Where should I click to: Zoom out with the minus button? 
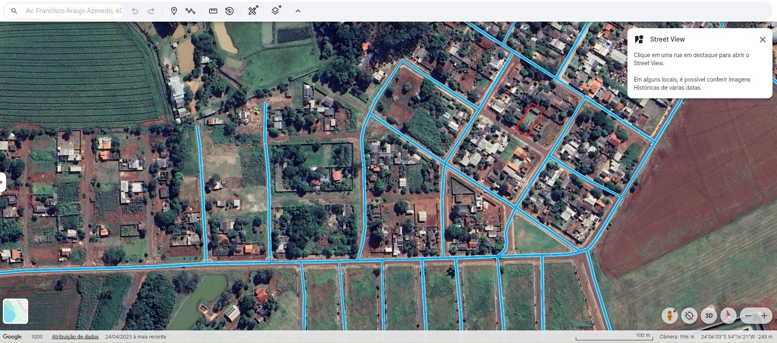click(748, 316)
